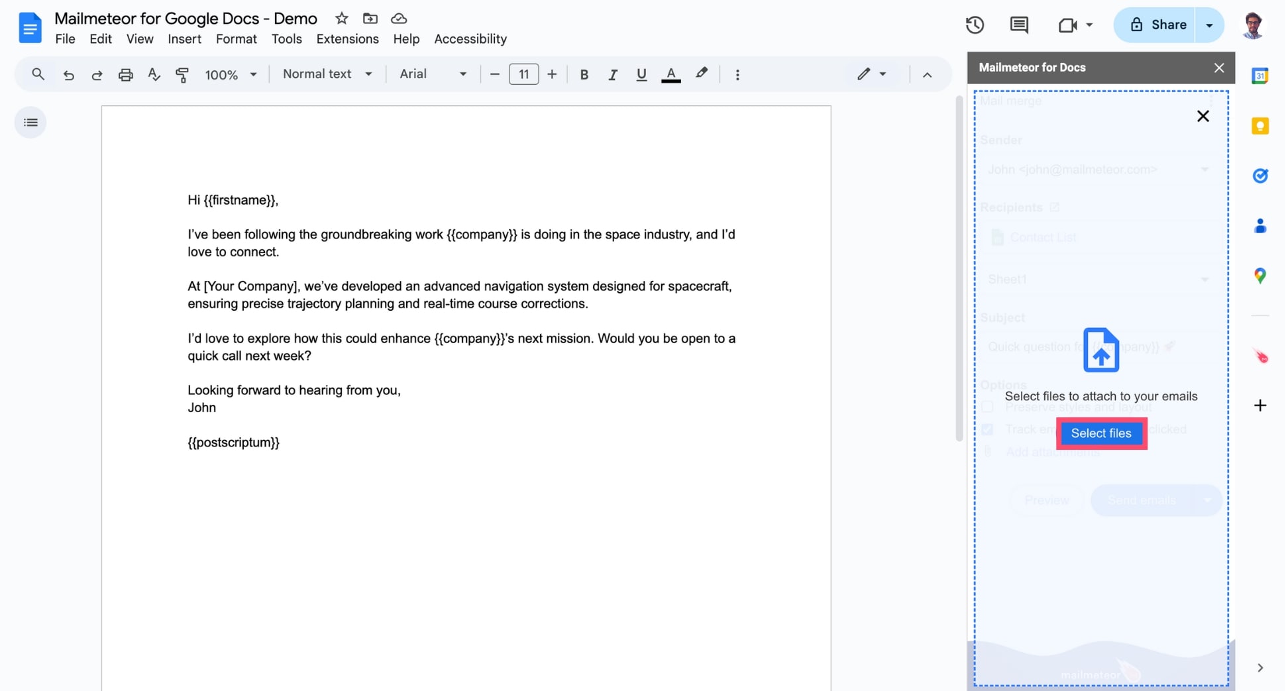Open the Meet call options arrow

tap(1089, 25)
